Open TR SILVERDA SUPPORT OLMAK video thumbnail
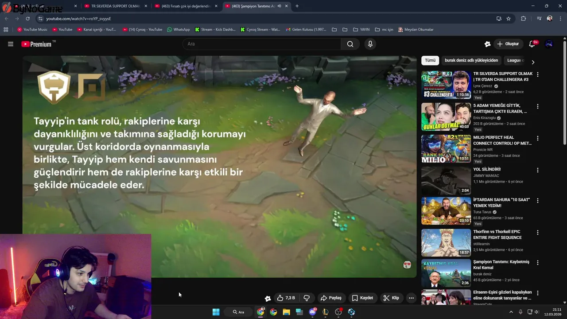 pyautogui.click(x=446, y=85)
